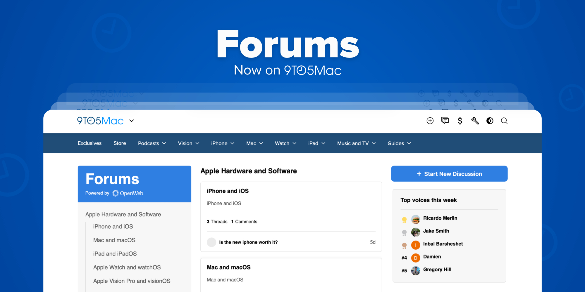Image resolution: width=585 pixels, height=292 pixels.
Task: Open the Music and TV dropdown
Action: click(356, 143)
